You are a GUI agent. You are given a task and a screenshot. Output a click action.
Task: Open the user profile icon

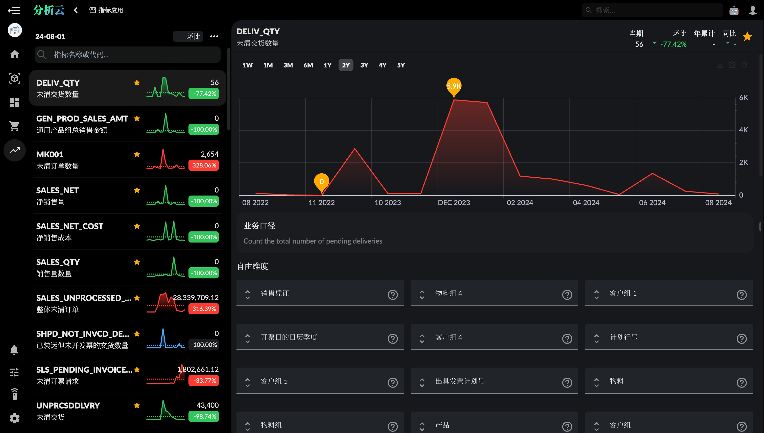(752, 10)
